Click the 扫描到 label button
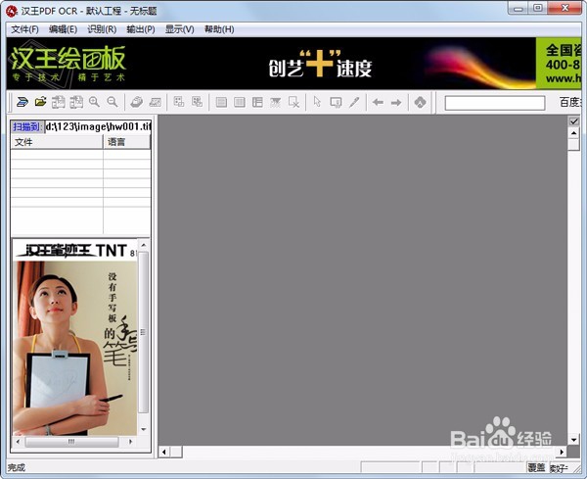Image resolution: width=587 pixels, height=479 pixels. pos(27,126)
